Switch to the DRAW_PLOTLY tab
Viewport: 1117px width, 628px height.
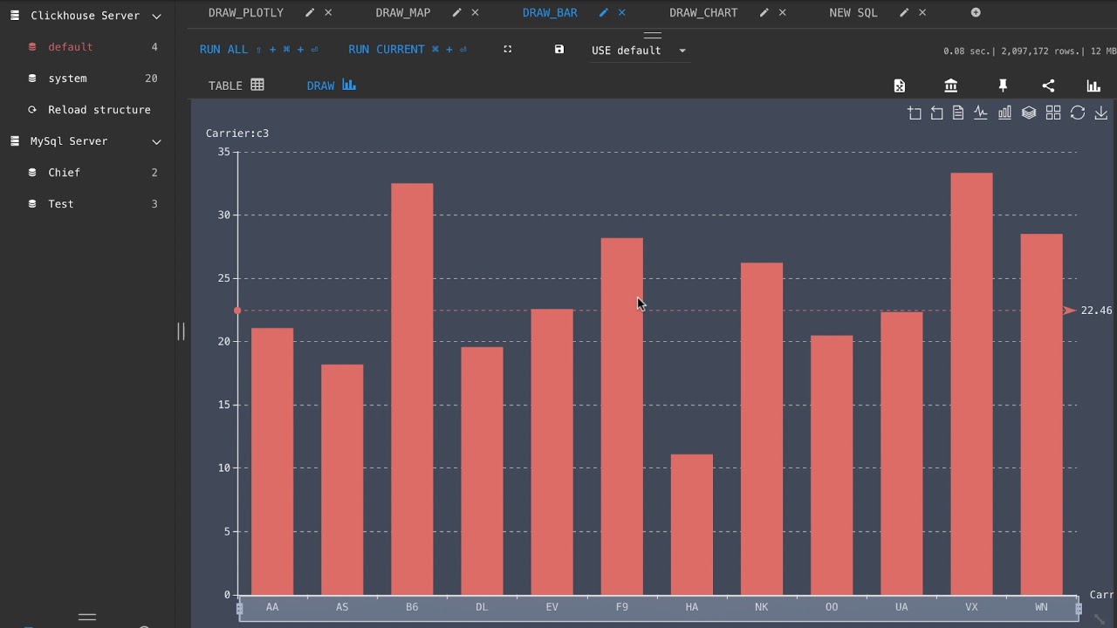pos(246,13)
